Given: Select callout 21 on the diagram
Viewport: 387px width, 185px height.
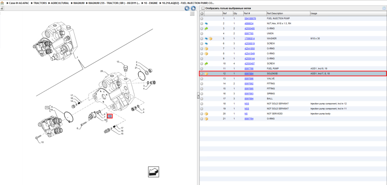Looking at the screenshot, I should pyautogui.click(x=136, y=68).
